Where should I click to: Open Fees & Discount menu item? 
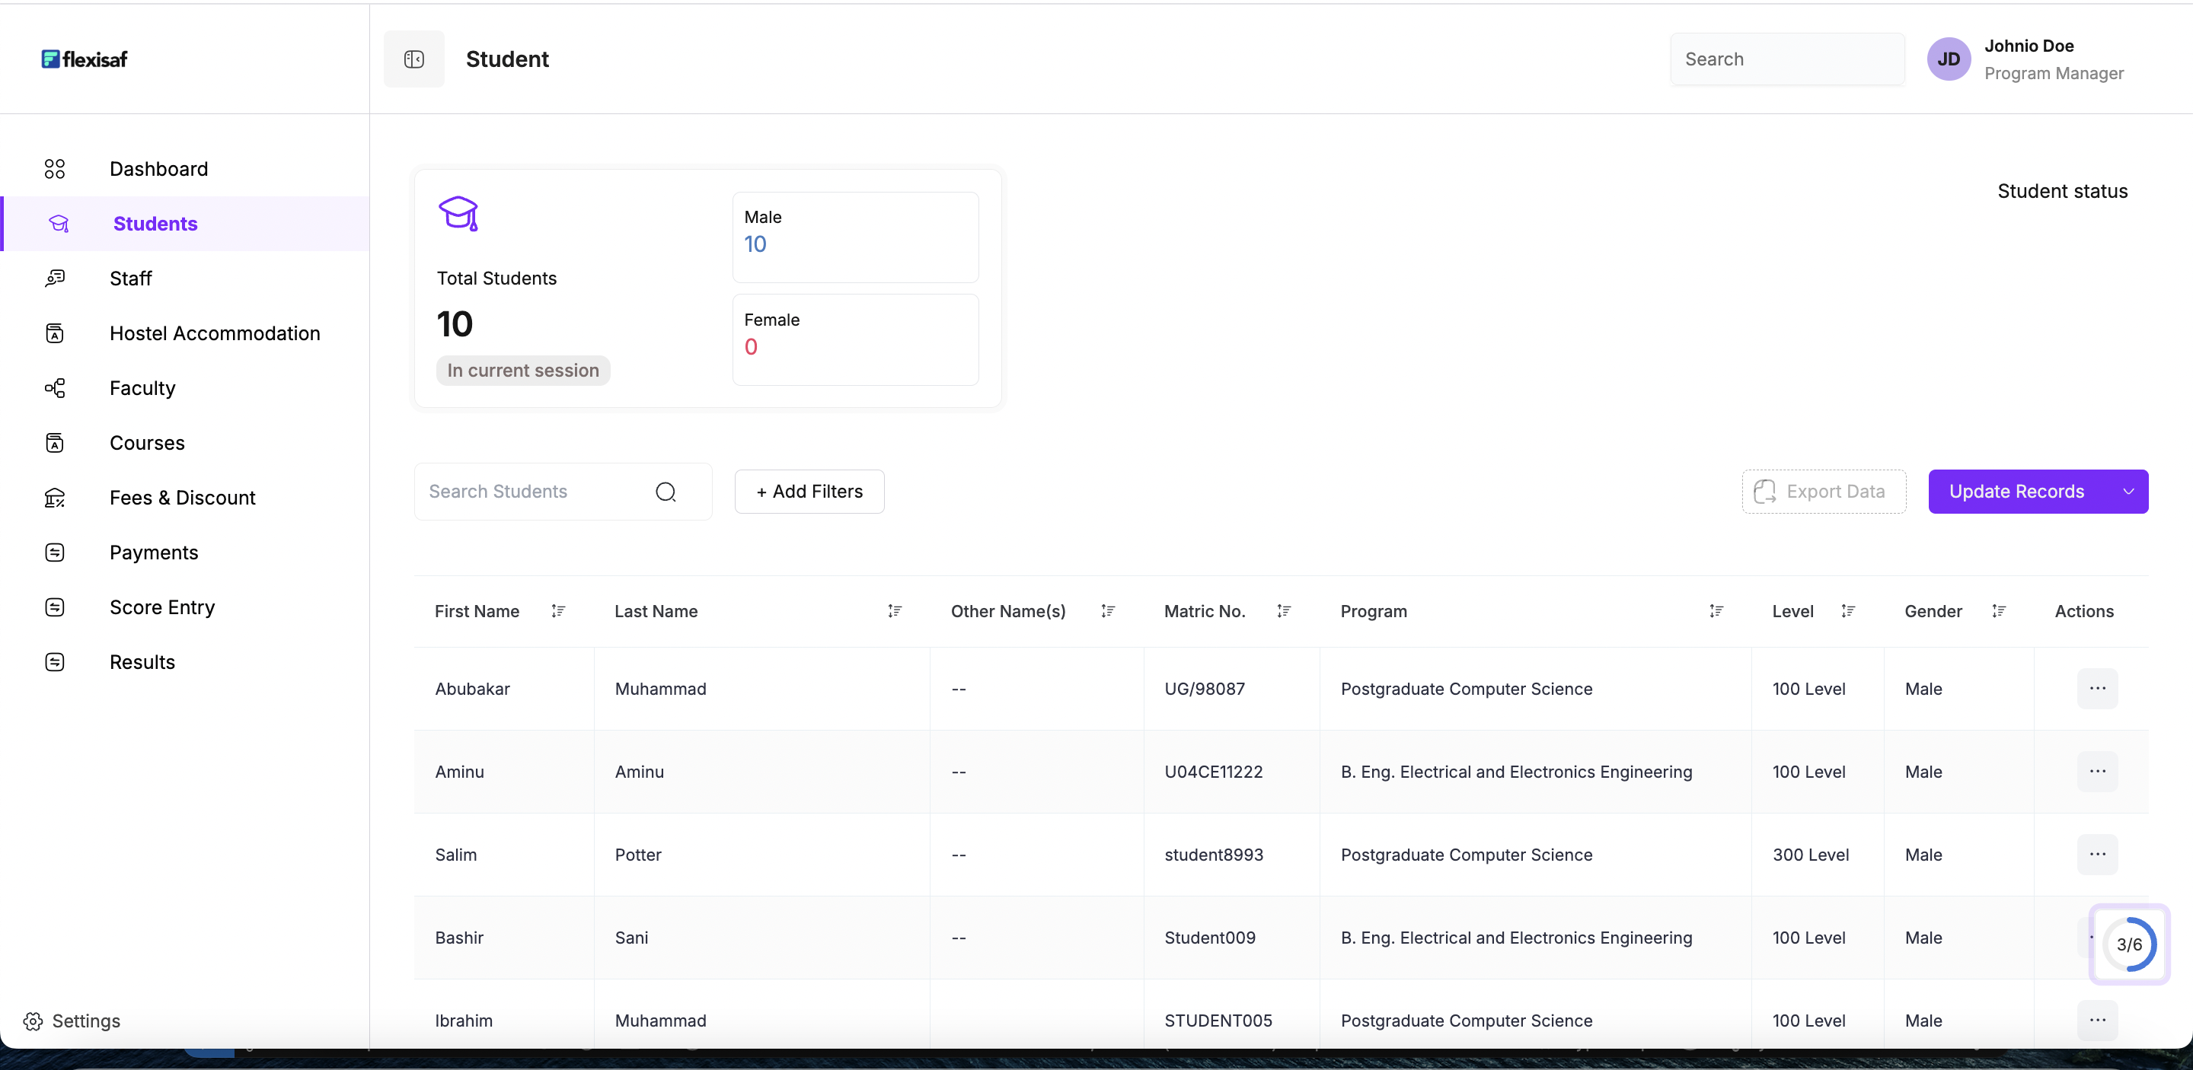click(x=185, y=498)
